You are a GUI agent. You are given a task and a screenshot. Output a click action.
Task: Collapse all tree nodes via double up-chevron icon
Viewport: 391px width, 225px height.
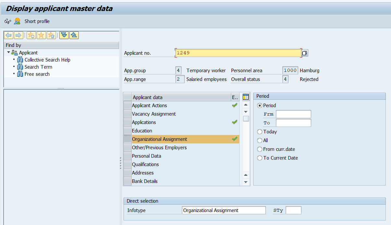74,35
